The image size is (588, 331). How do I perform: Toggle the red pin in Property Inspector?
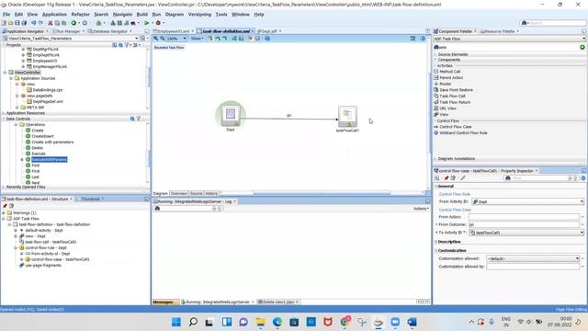(x=447, y=178)
